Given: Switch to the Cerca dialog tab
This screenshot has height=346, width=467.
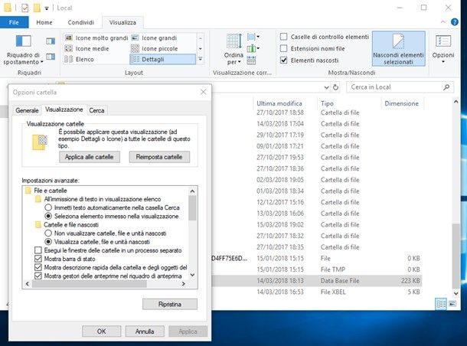Looking at the screenshot, I should (x=97, y=110).
